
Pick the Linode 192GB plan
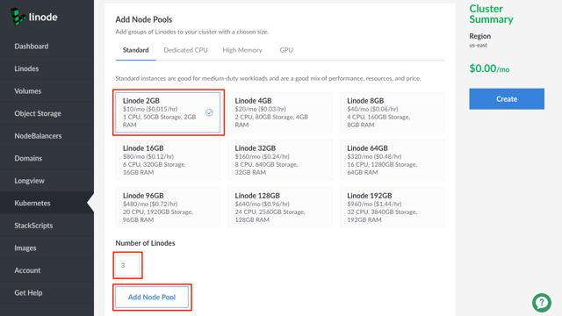[x=393, y=207]
